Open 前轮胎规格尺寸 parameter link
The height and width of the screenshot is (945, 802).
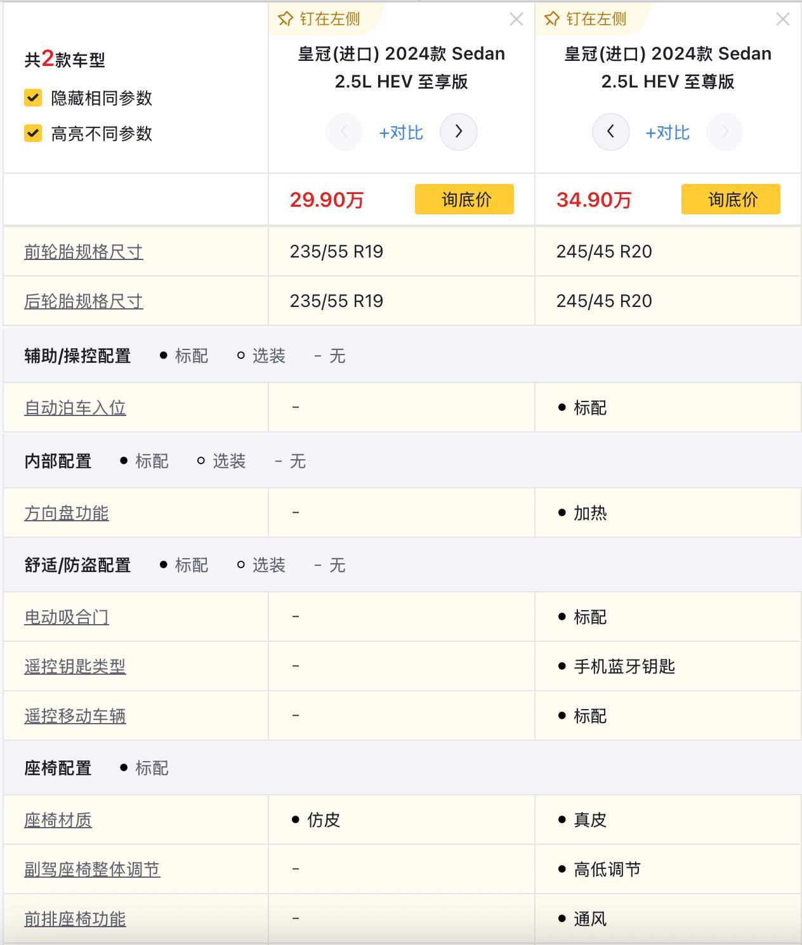pyautogui.click(x=84, y=252)
